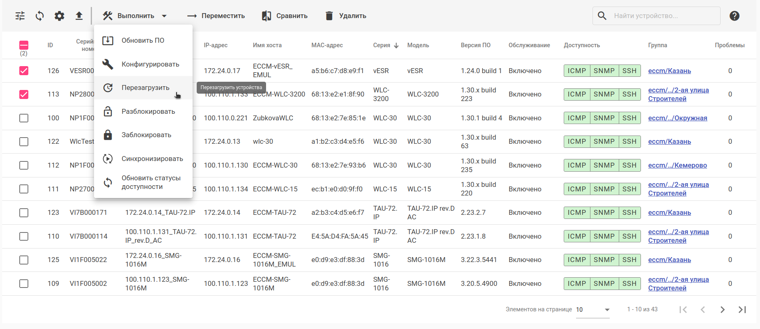
Task: Go to the next page arrow
Action: [x=723, y=310]
